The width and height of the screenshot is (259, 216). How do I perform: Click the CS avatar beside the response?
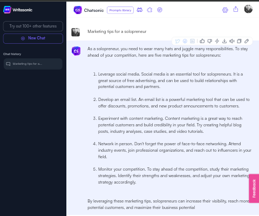[x=76, y=51]
